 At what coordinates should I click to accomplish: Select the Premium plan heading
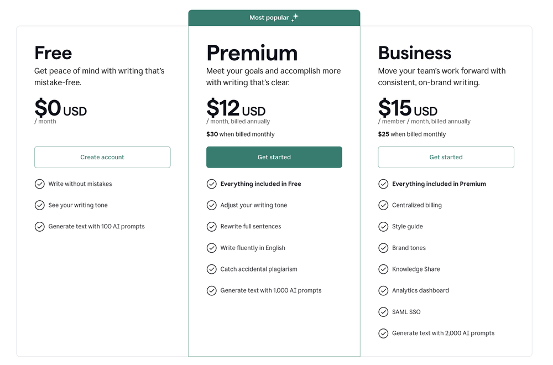click(252, 53)
